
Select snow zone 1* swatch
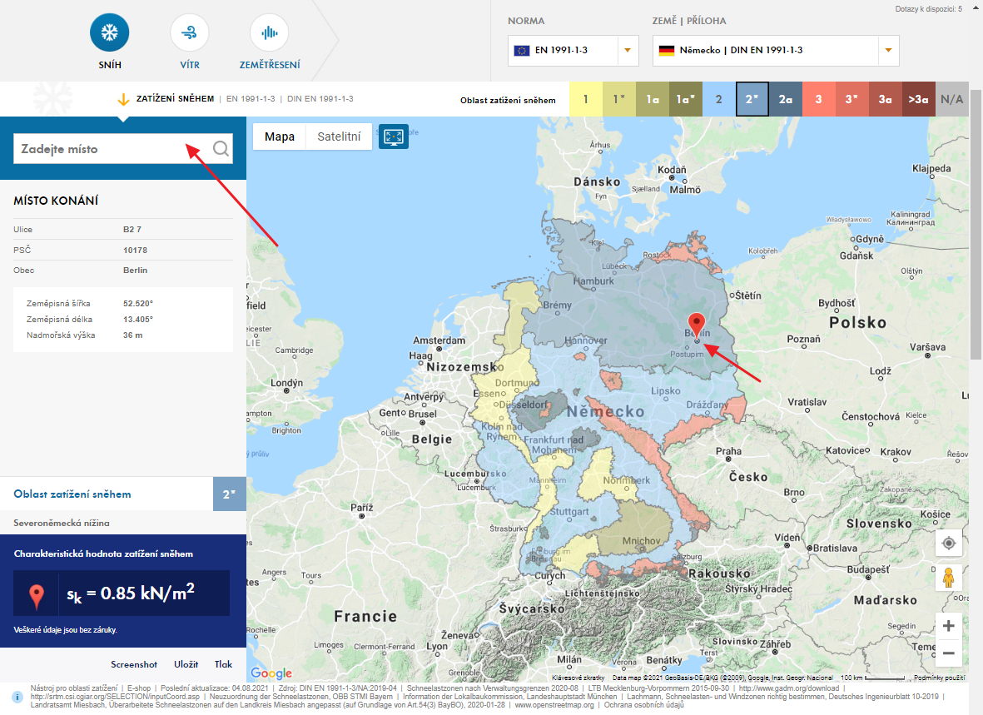618,99
